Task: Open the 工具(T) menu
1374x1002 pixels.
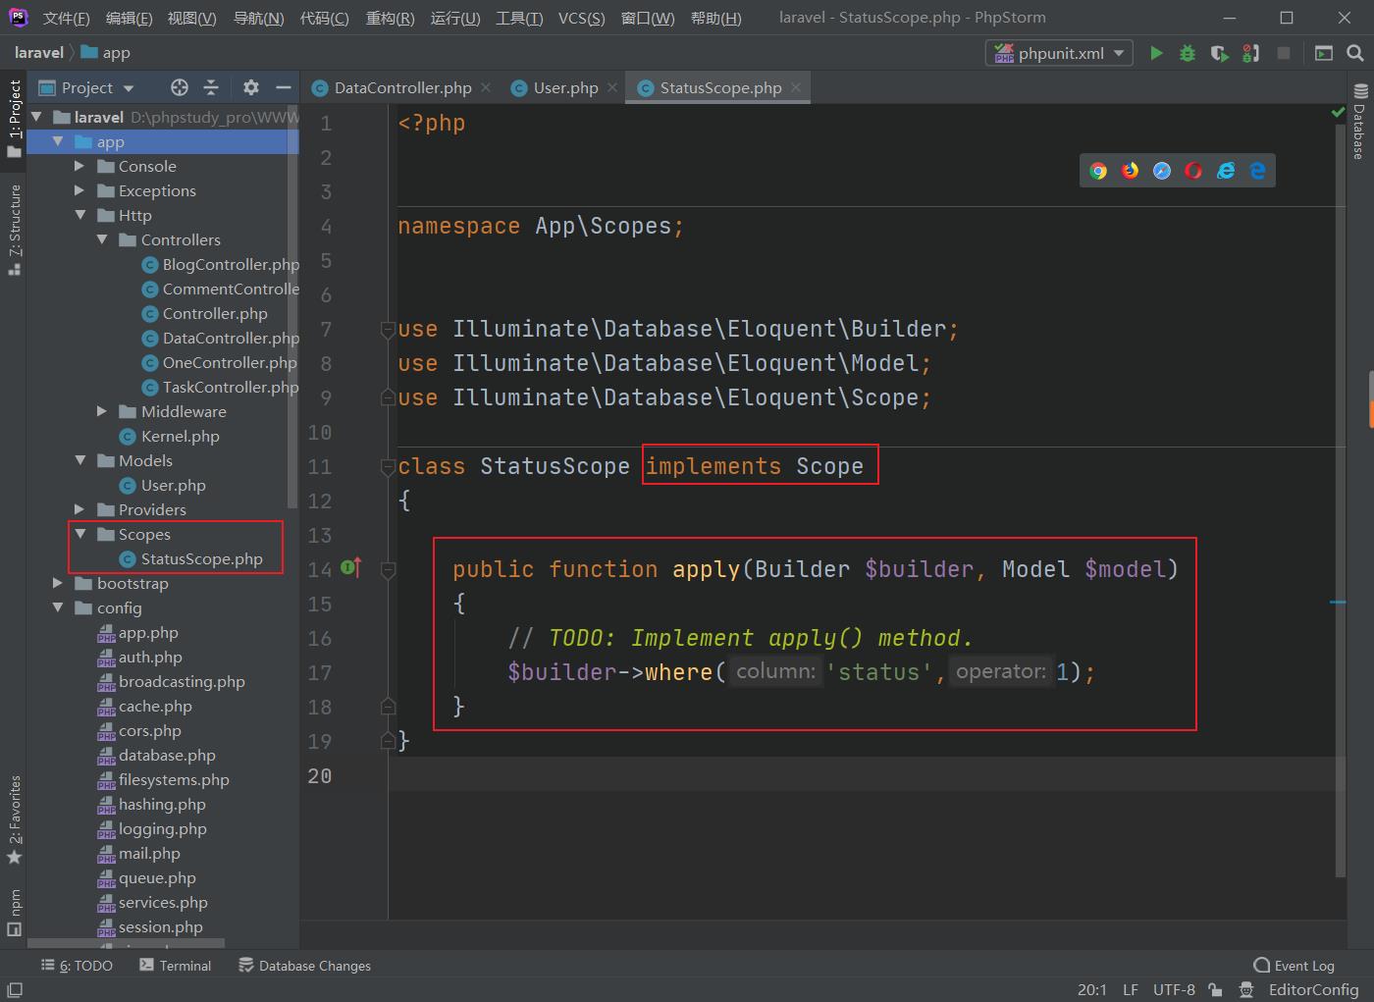Action: 519,18
